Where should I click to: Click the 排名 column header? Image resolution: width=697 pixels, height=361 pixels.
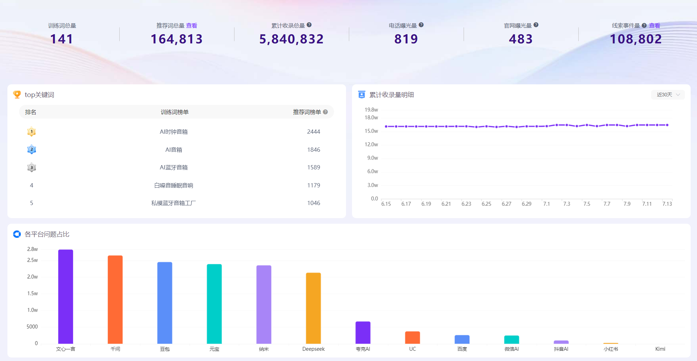pos(31,112)
